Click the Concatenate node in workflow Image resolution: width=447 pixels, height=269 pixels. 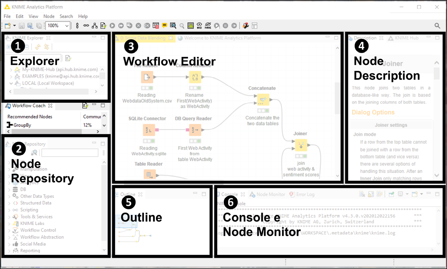pos(263,99)
